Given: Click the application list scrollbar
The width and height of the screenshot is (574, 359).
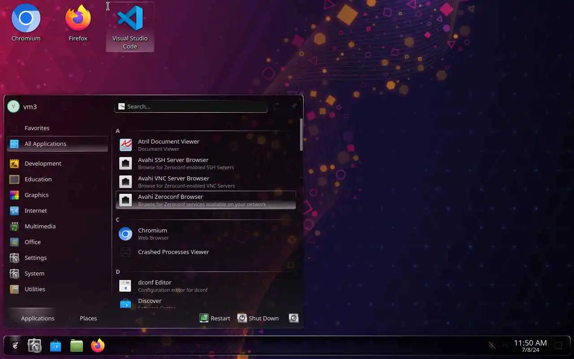Looking at the screenshot, I should click(301, 135).
